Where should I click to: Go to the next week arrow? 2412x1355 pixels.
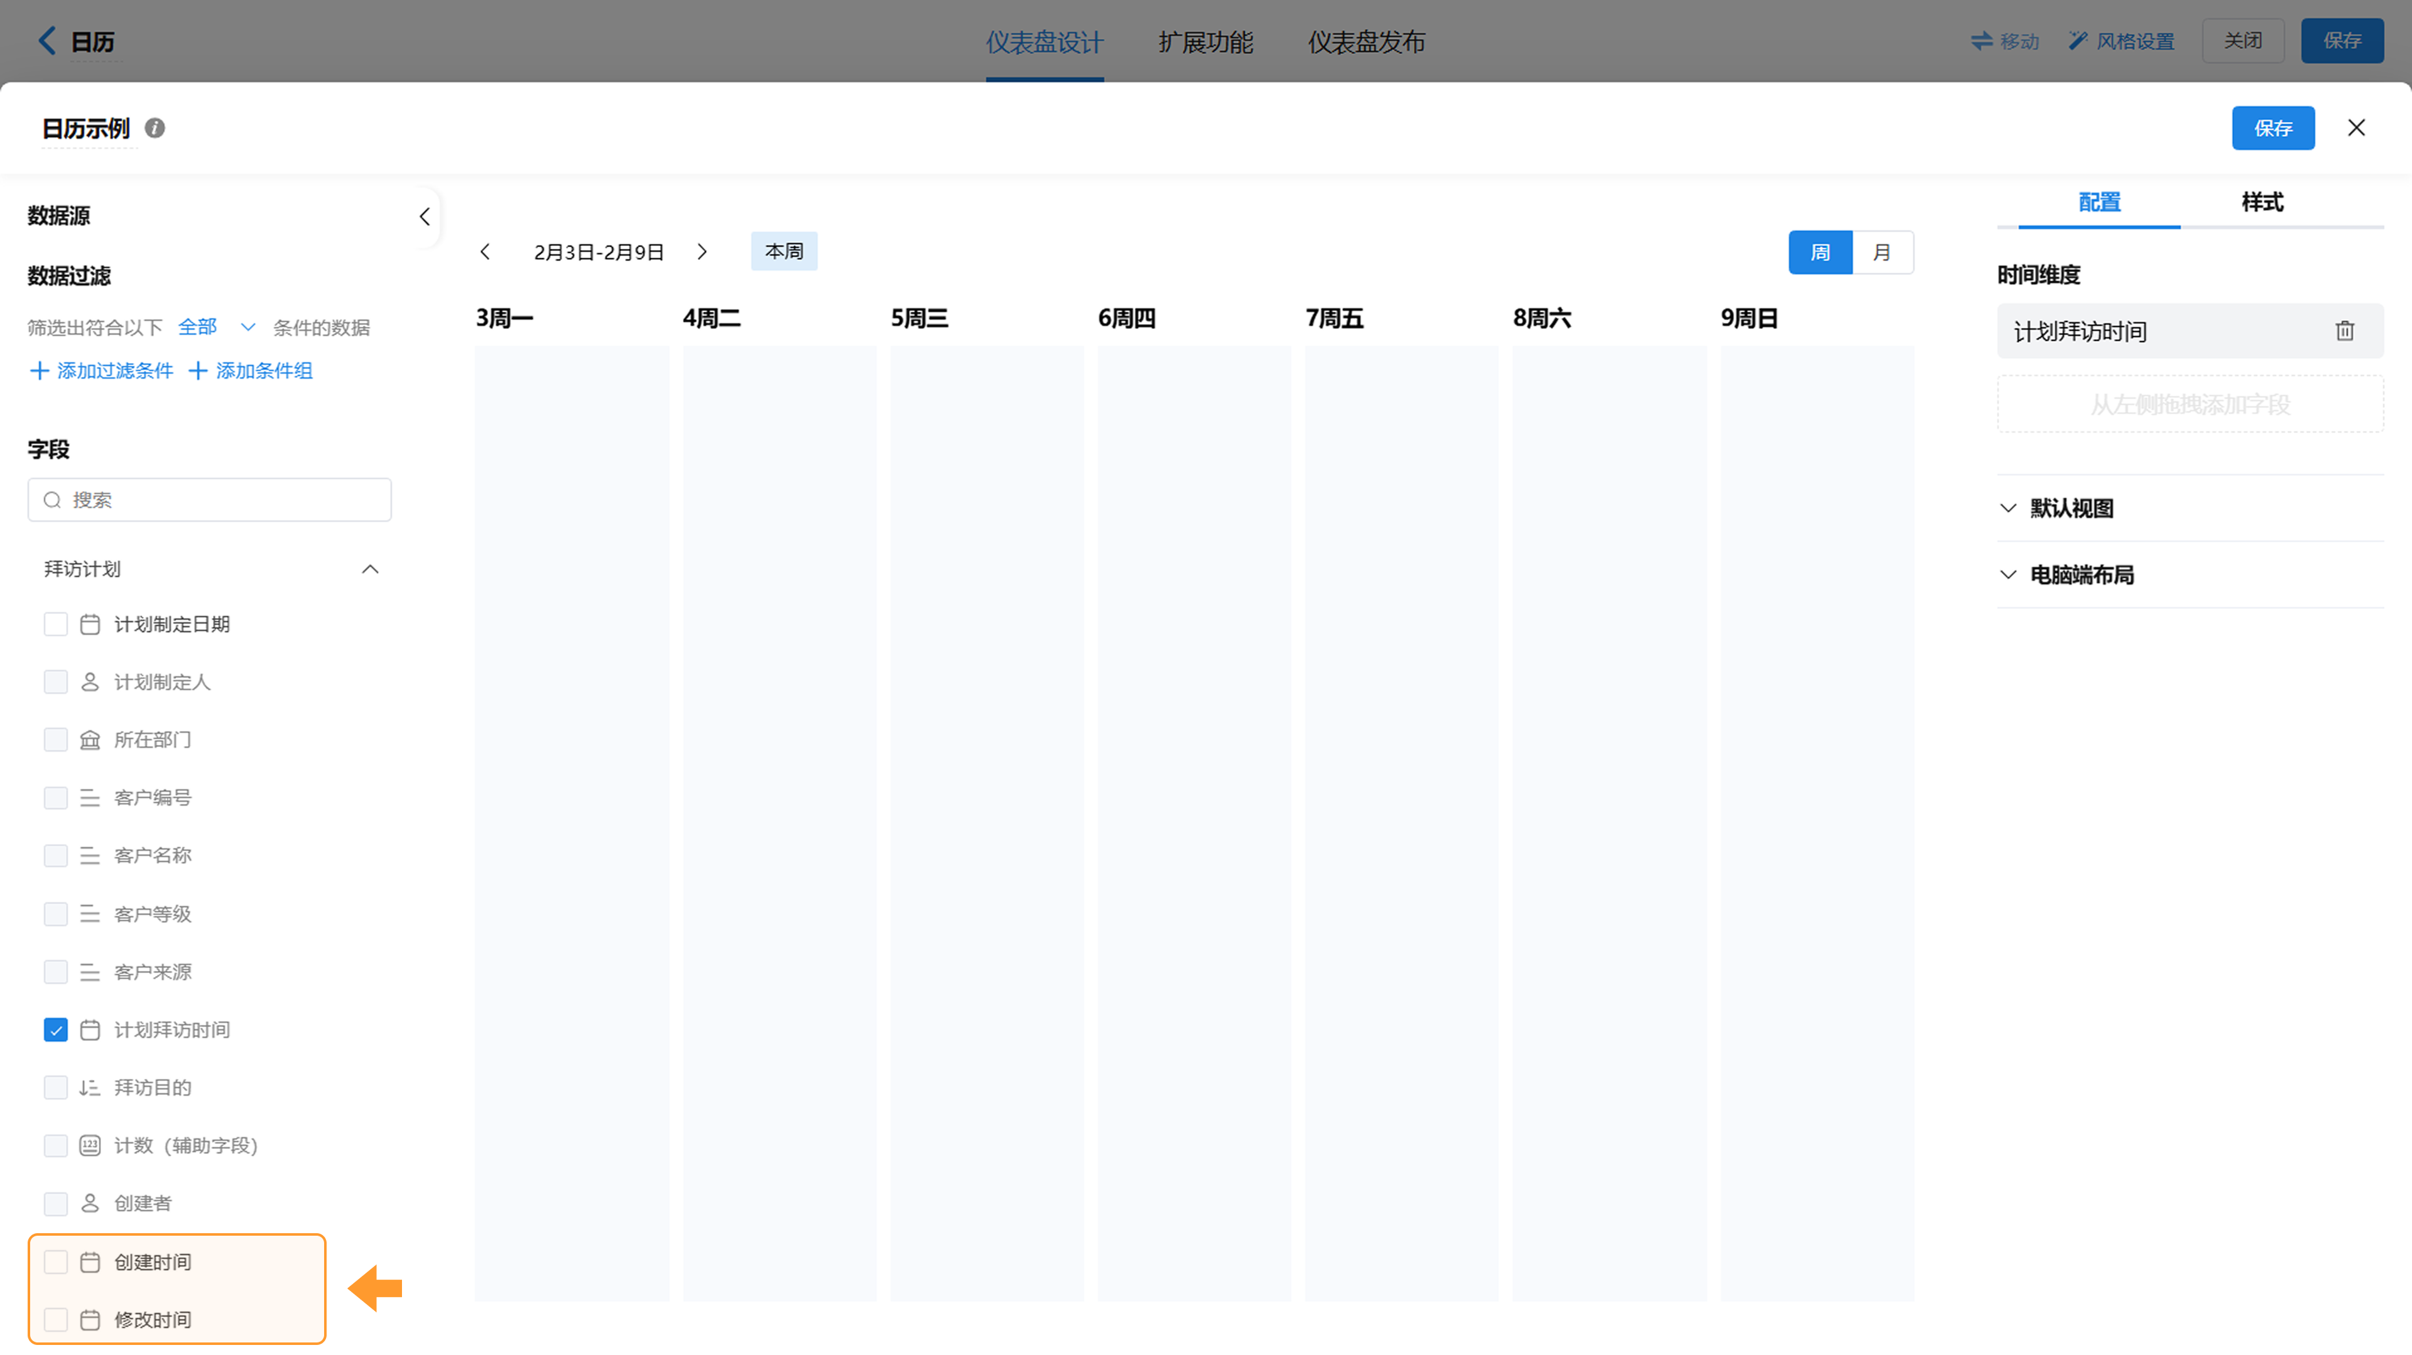pyautogui.click(x=702, y=252)
